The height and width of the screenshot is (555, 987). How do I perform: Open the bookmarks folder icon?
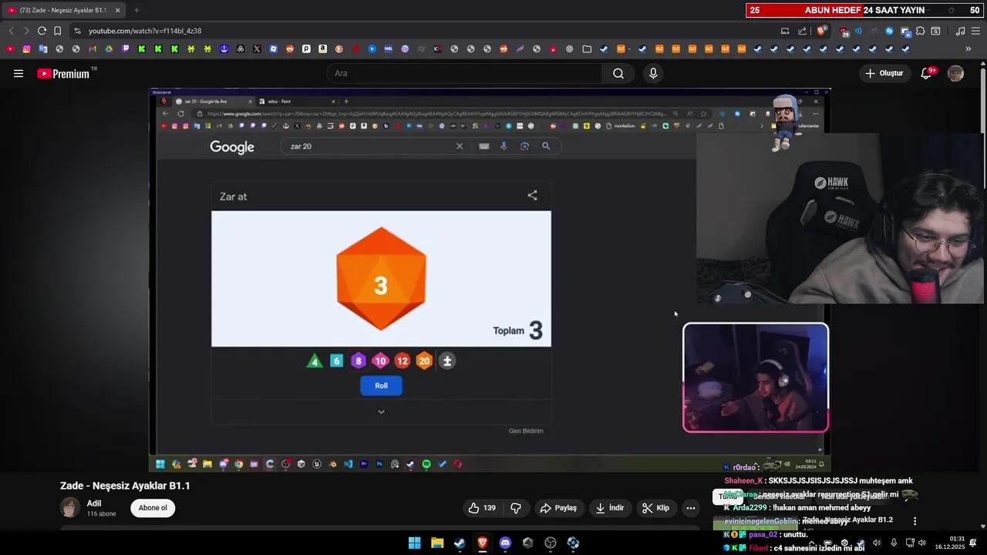point(587,49)
